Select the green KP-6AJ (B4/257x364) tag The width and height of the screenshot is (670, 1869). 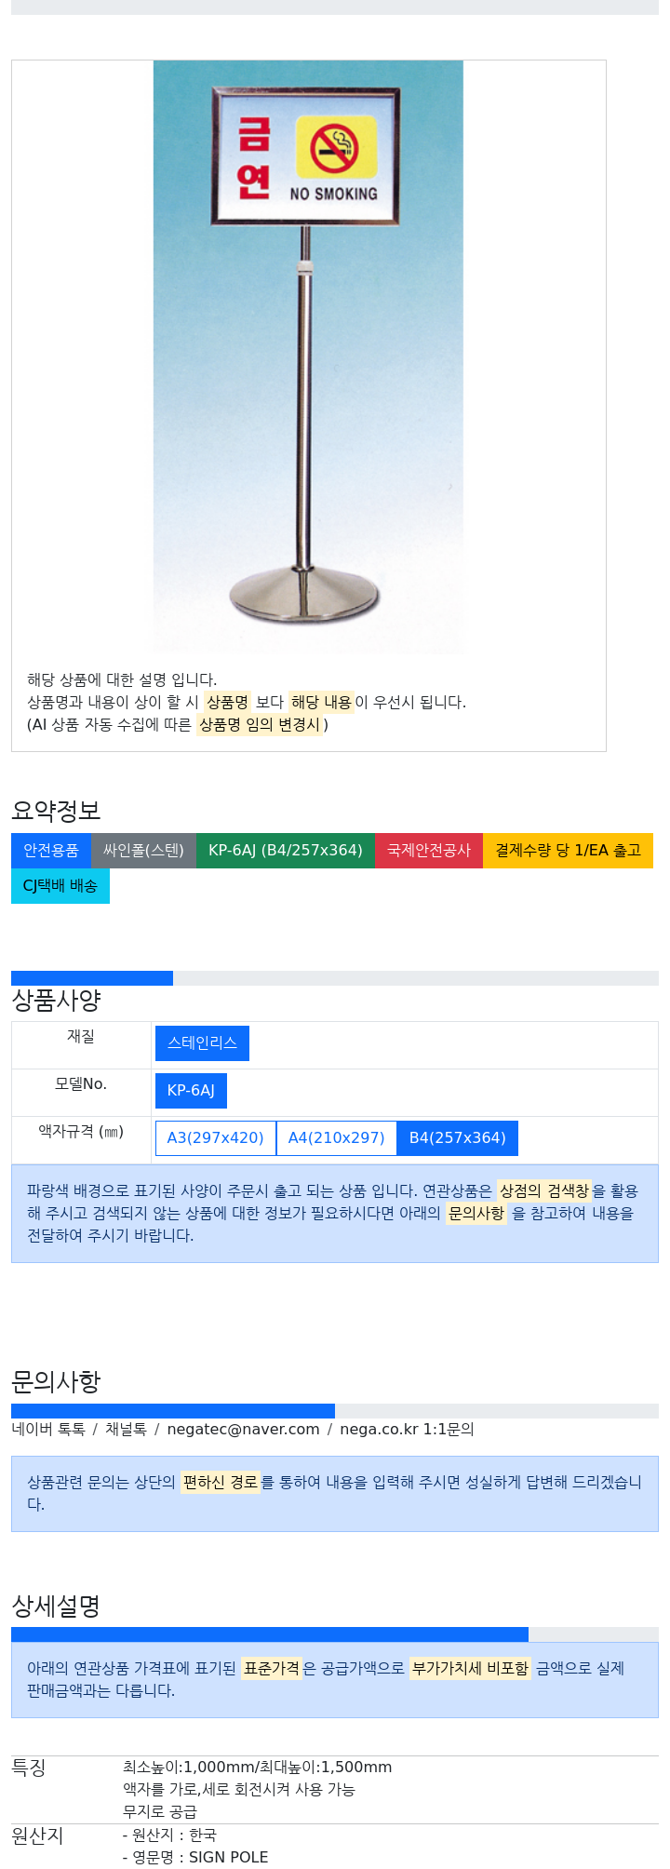[x=286, y=851]
